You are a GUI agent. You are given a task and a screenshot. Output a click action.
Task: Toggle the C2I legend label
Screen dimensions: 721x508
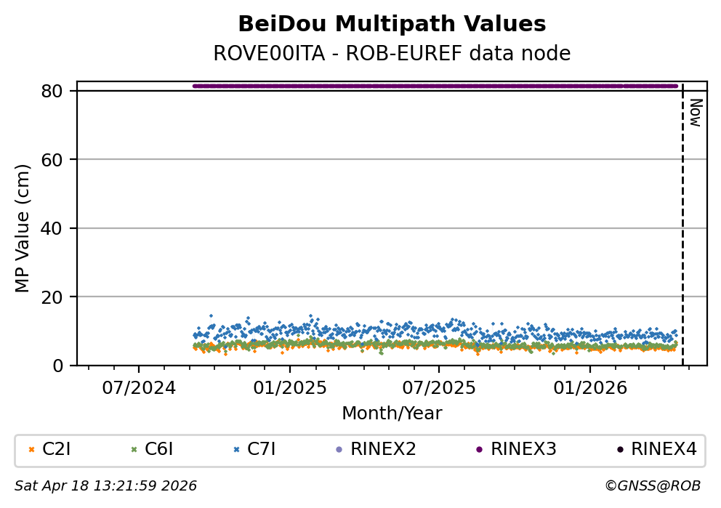coord(57,450)
